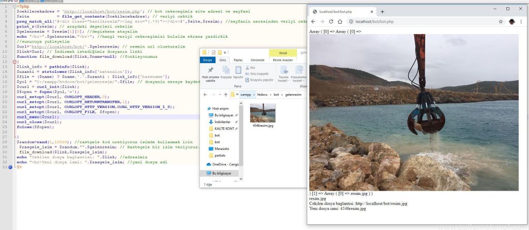The height and width of the screenshot is (230, 529).
Task: Open the Dosya menu in Explorer
Action: (x=208, y=60)
